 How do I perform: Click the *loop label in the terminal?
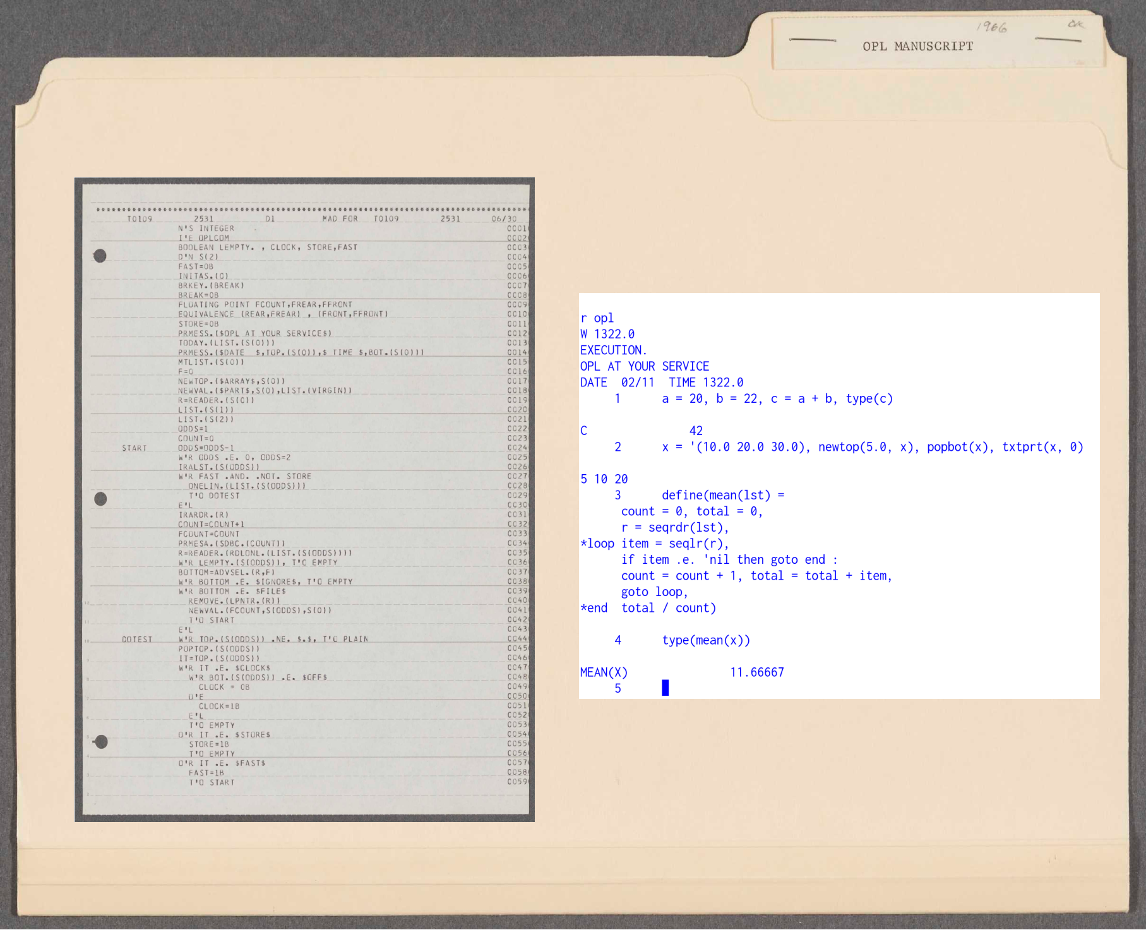click(597, 544)
